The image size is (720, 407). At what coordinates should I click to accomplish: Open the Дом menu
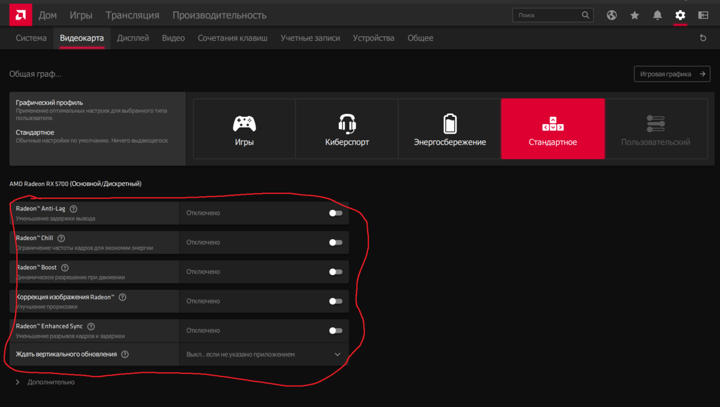pos(48,15)
